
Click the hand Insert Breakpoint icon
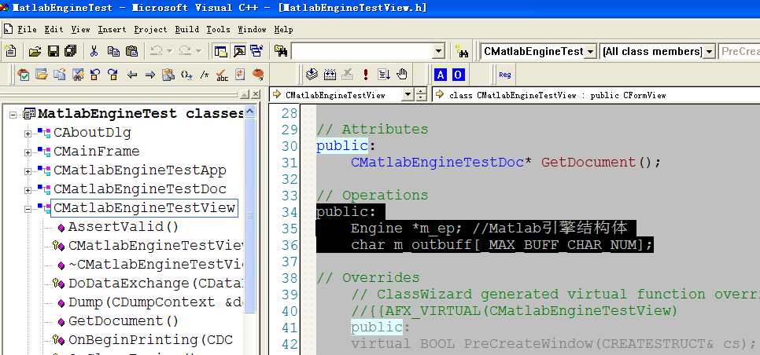coord(402,75)
